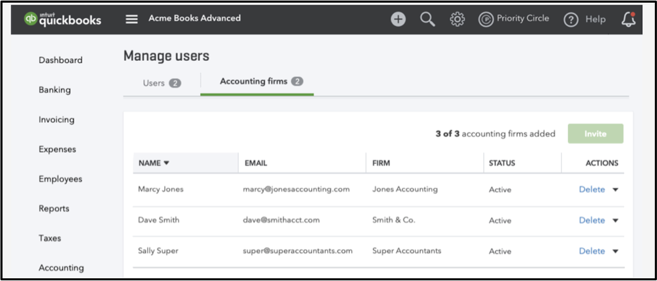Delete the Sally Super accounting firm
Viewport: 657px width, 281px height.
click(591, 251)
